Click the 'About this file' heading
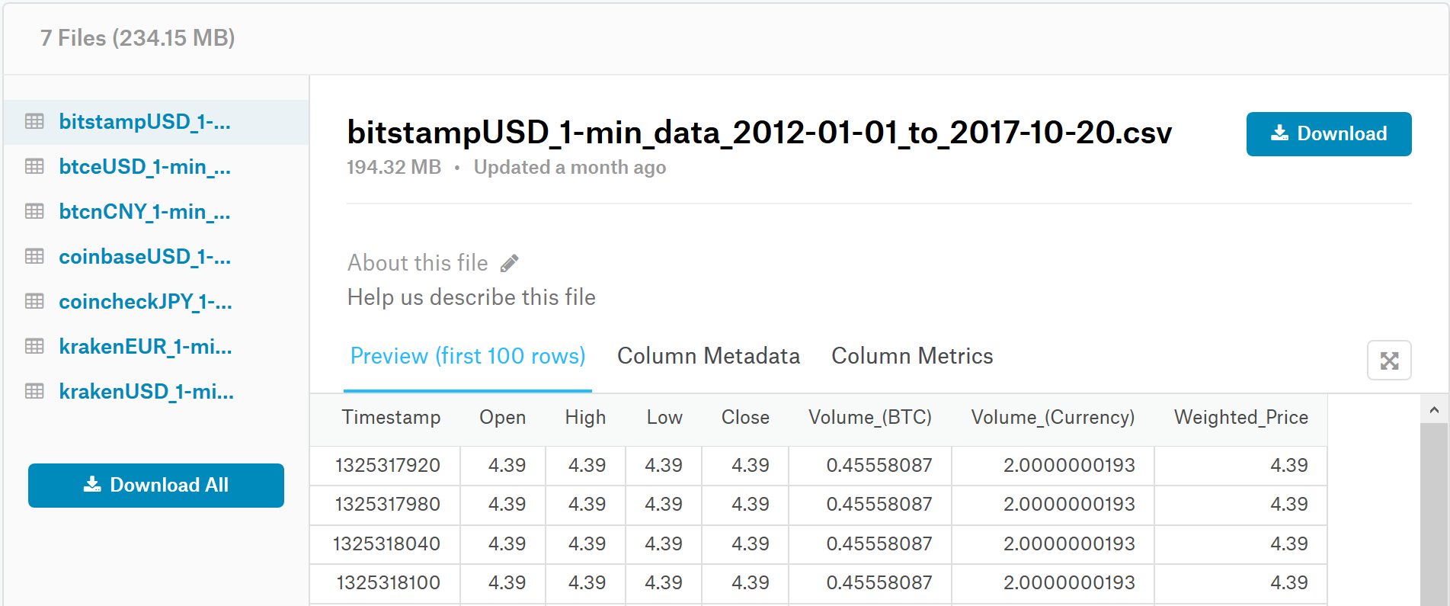Screen dimensions: 1450x606 pos(418,263)
